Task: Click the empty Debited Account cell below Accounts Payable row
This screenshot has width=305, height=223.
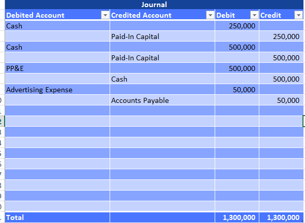Action: [57, 111]
